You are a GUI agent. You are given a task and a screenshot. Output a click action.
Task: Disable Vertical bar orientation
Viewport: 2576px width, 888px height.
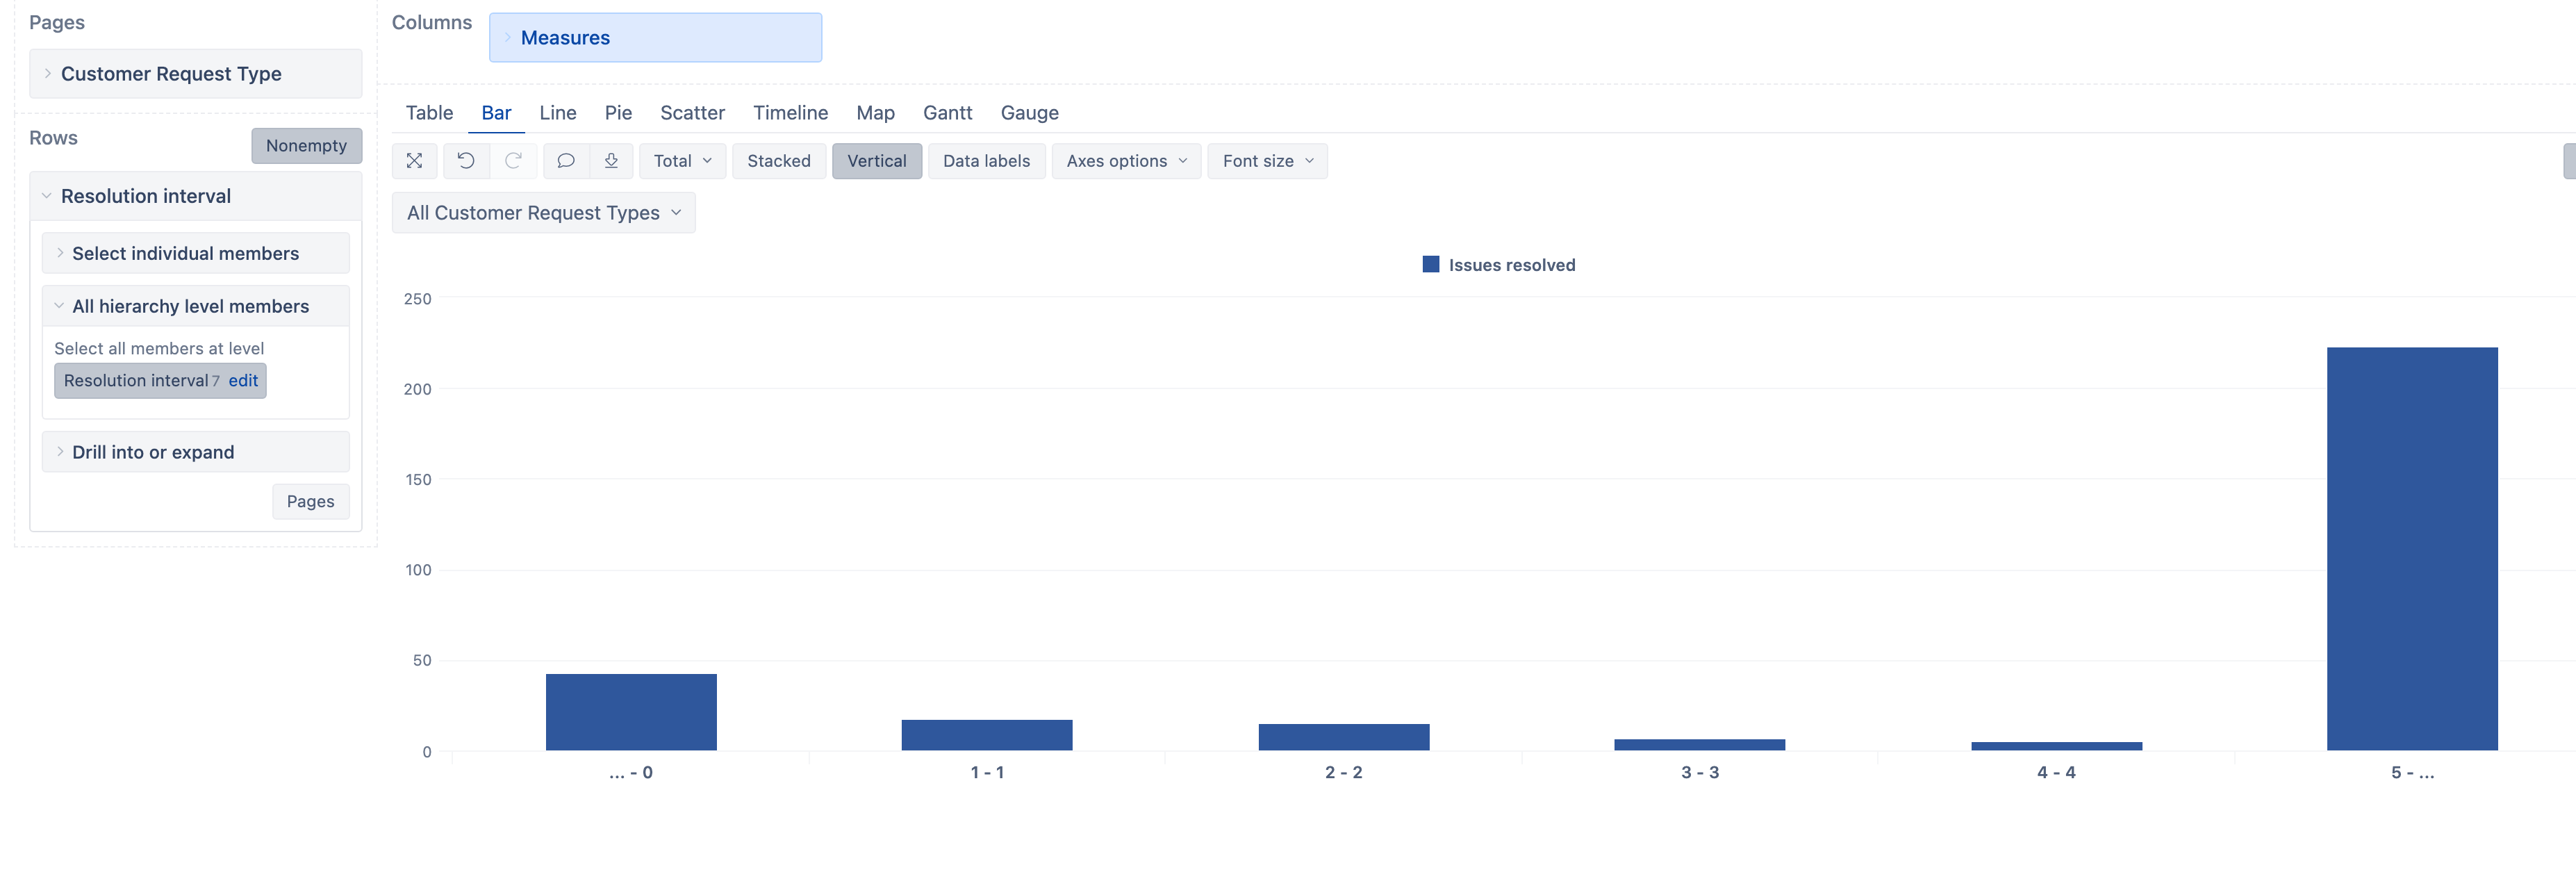click(x=877, y=160)
